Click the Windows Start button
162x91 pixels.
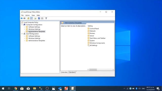point(3,88)
